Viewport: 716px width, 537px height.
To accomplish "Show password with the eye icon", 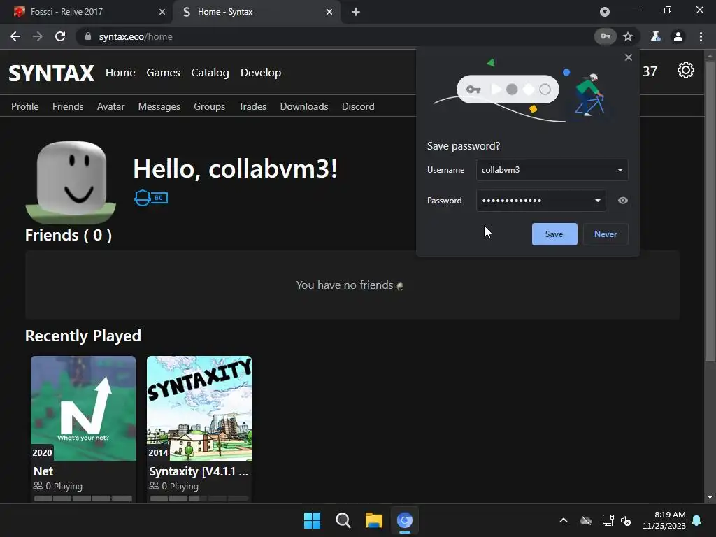I will (623, 201).
